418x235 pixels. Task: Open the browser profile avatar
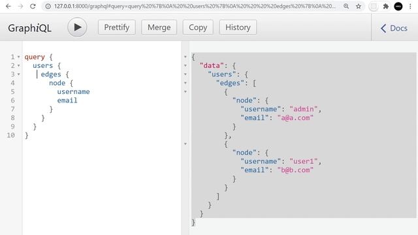(398, 6)
